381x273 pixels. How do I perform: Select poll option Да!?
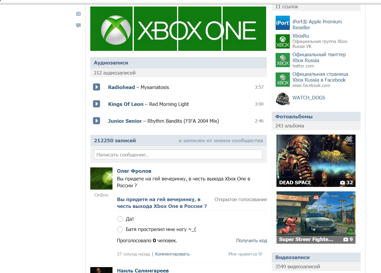click(x=120, y=219)
